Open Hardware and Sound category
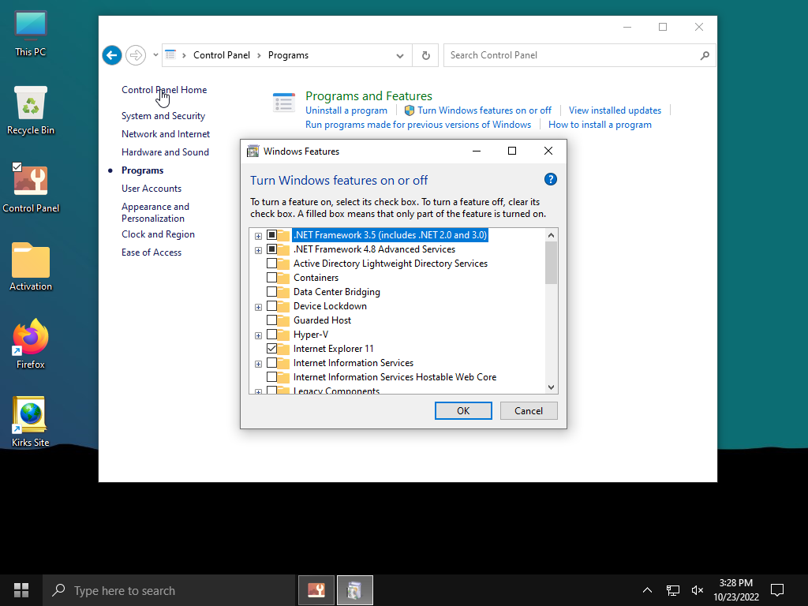 (165, 152)
